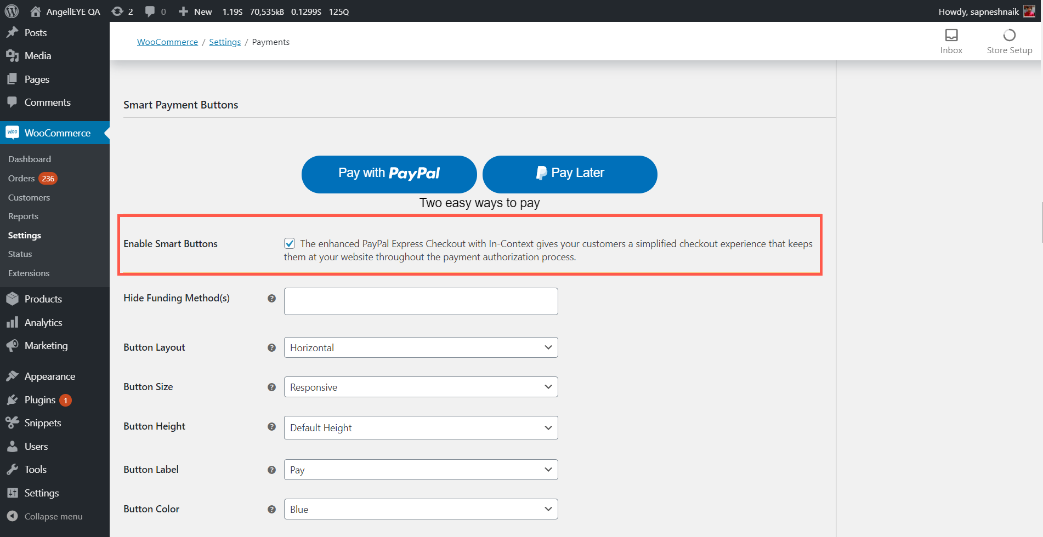The image size is (1043, 537).
Task: Open the Inbox panel icon
Action: pos(951,36)
